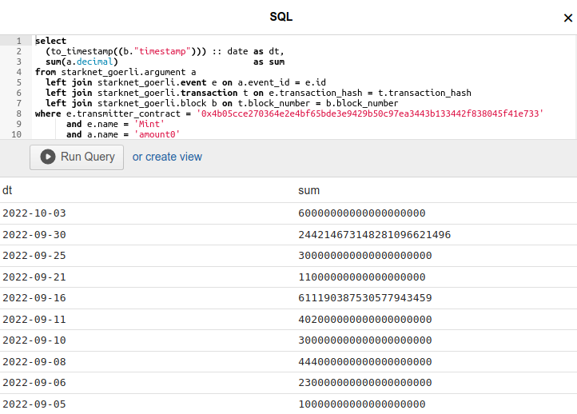Select sum value 100000000000000000000

[362, 404]
